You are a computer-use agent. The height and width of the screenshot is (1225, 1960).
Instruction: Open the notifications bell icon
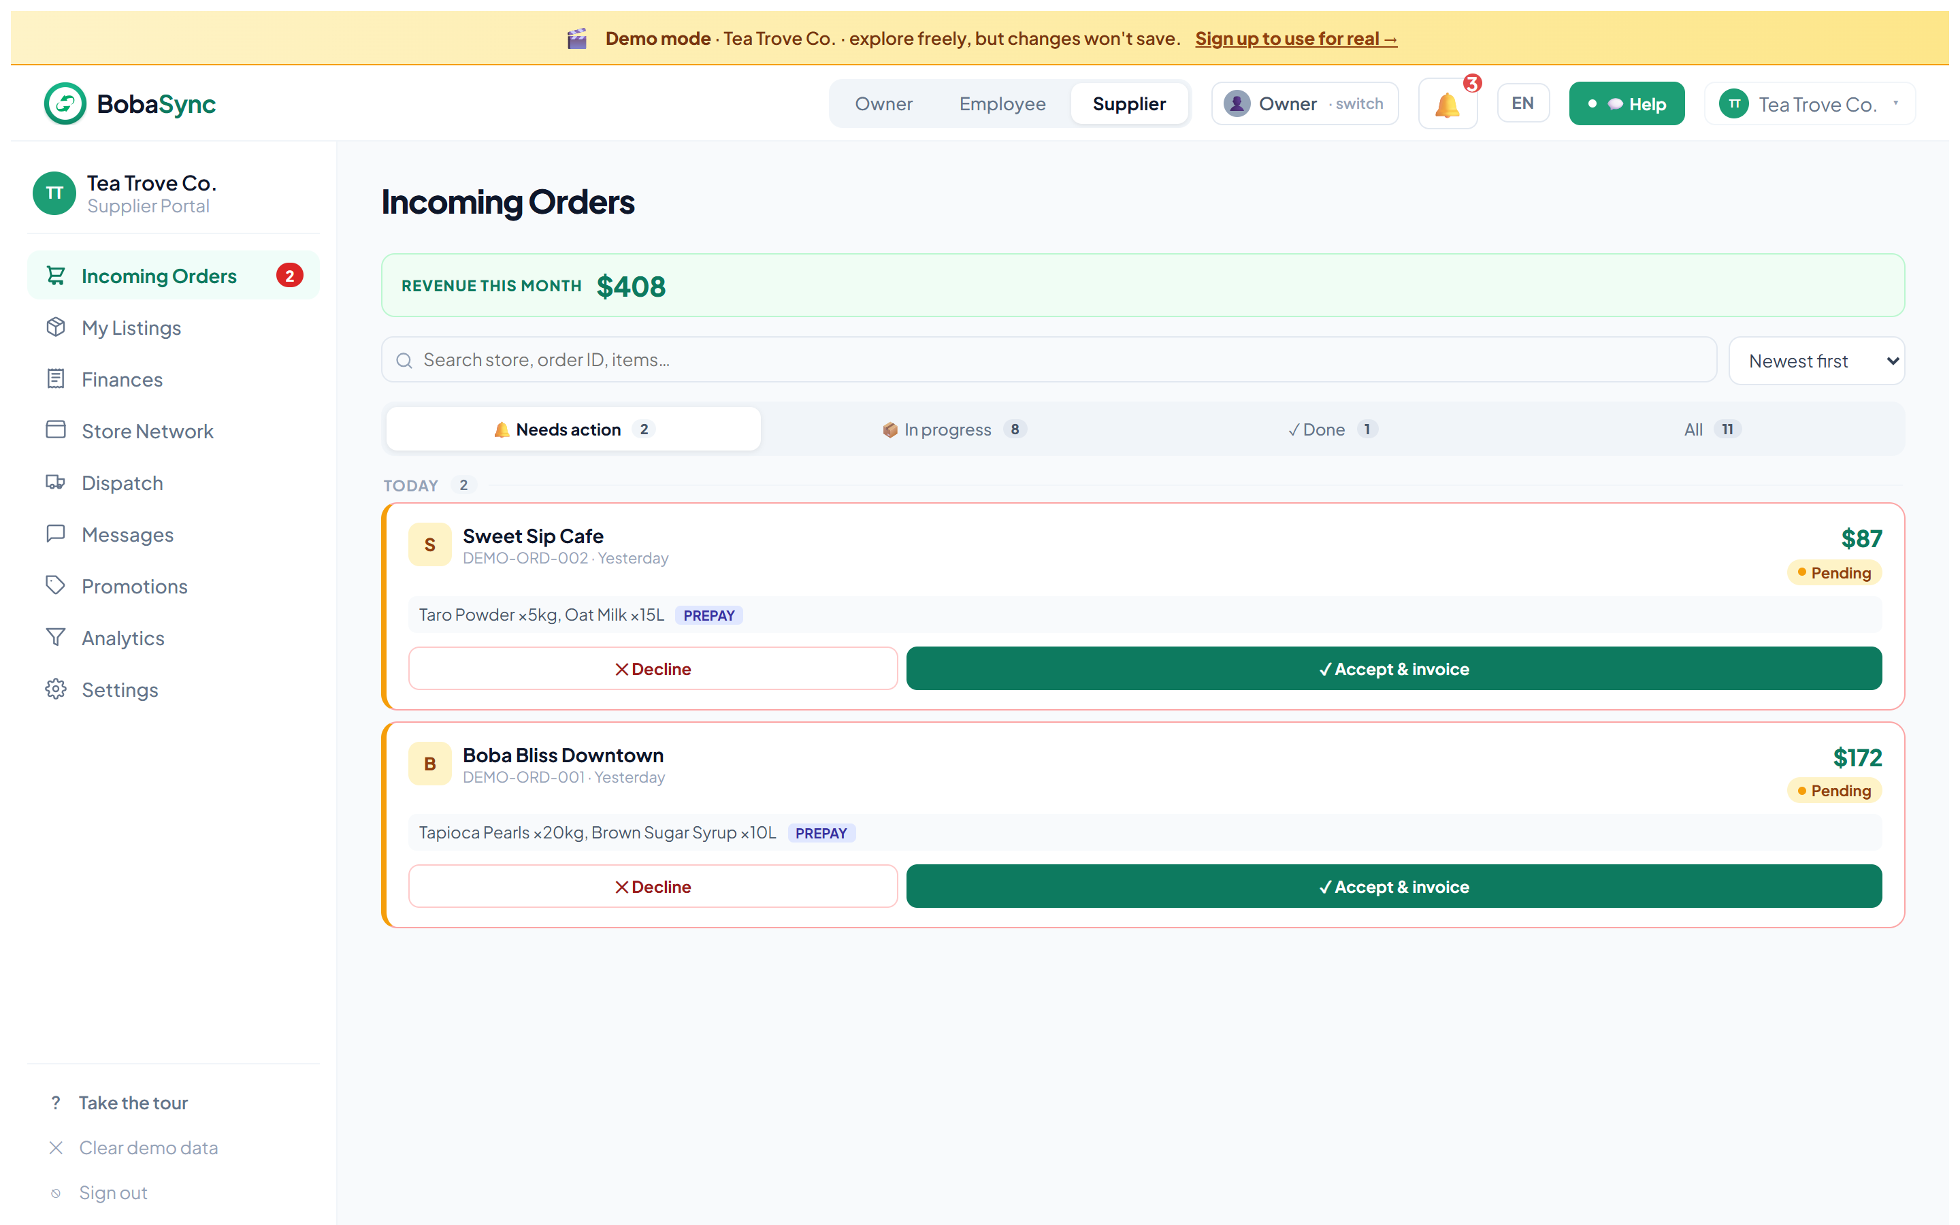coord(1448,105)
